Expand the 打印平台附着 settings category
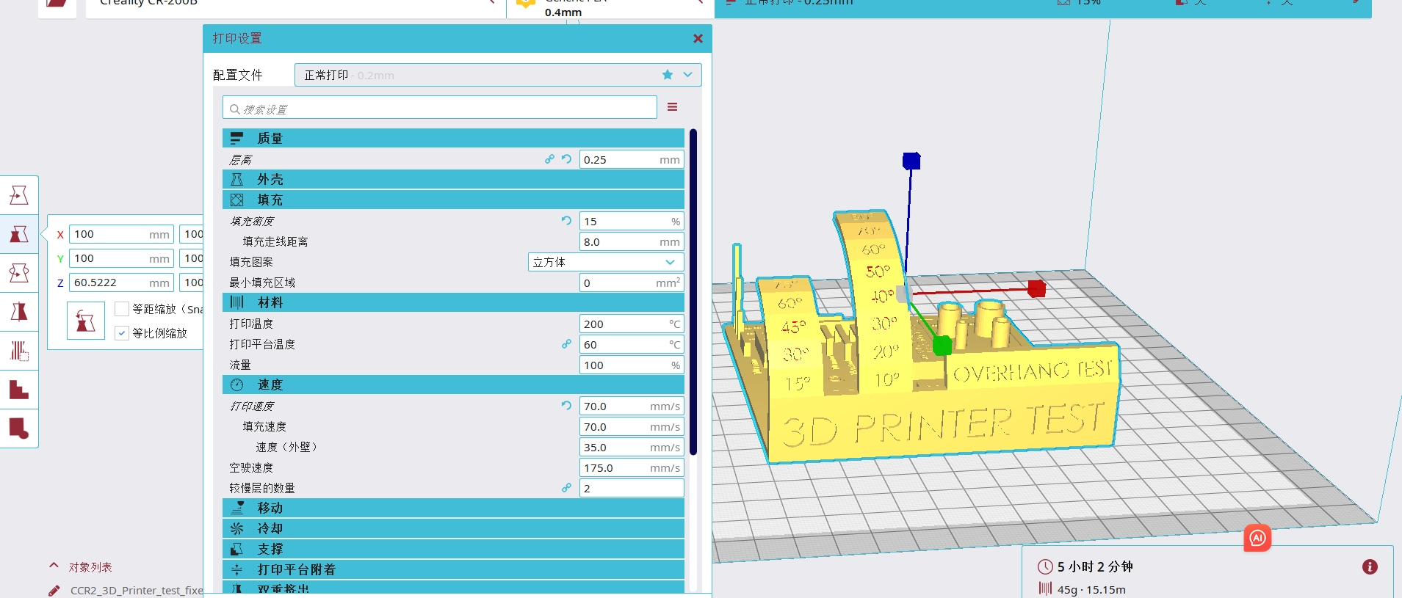This screenshot has width=1402, height=598. click(x=453, y=569)
